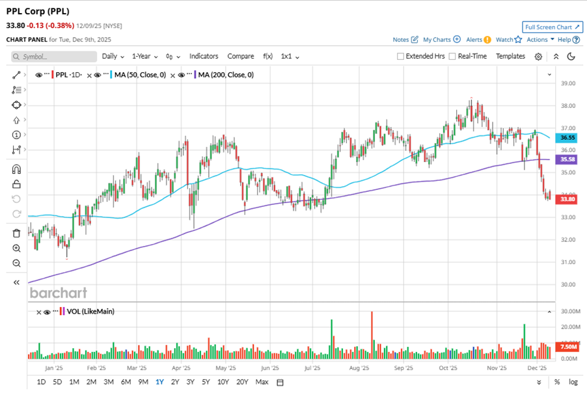Tick the Real-Time checkbox
Screen dimensions: 587x393
click(x=452, y=57)
